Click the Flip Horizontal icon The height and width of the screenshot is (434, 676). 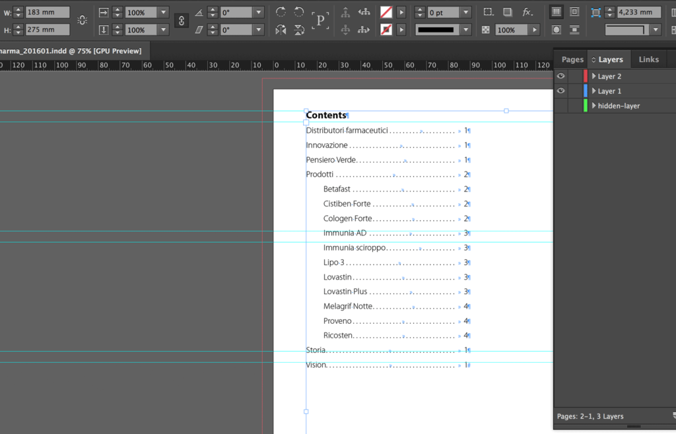[x=281, y=30]
